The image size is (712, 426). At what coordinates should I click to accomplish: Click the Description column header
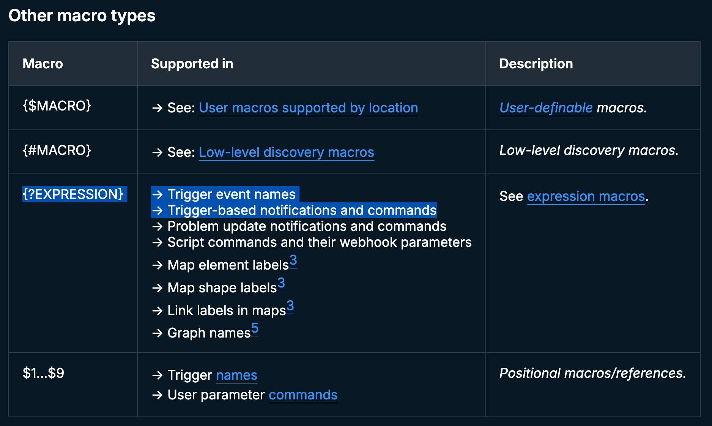click(x=536, y=64)
